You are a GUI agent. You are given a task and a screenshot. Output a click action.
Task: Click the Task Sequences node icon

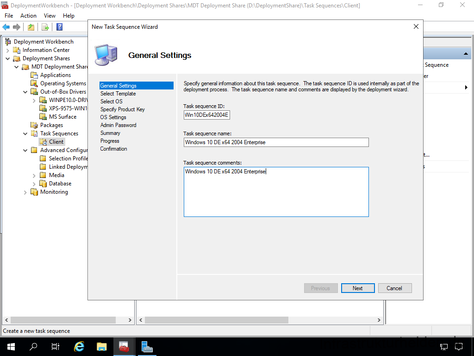(34, 133)
